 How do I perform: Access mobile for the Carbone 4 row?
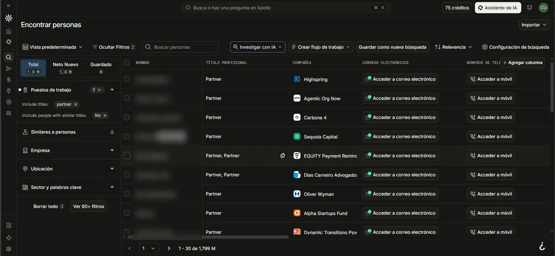[491, 117]
